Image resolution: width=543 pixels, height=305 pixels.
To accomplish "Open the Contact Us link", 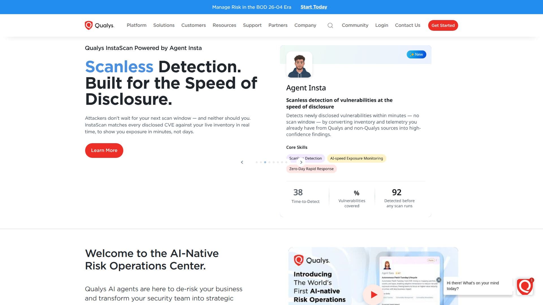I will [x=408, y=25].
